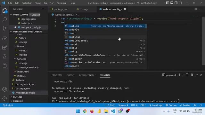
Task: Split the terminal panel
Action: tap(187, 75)
